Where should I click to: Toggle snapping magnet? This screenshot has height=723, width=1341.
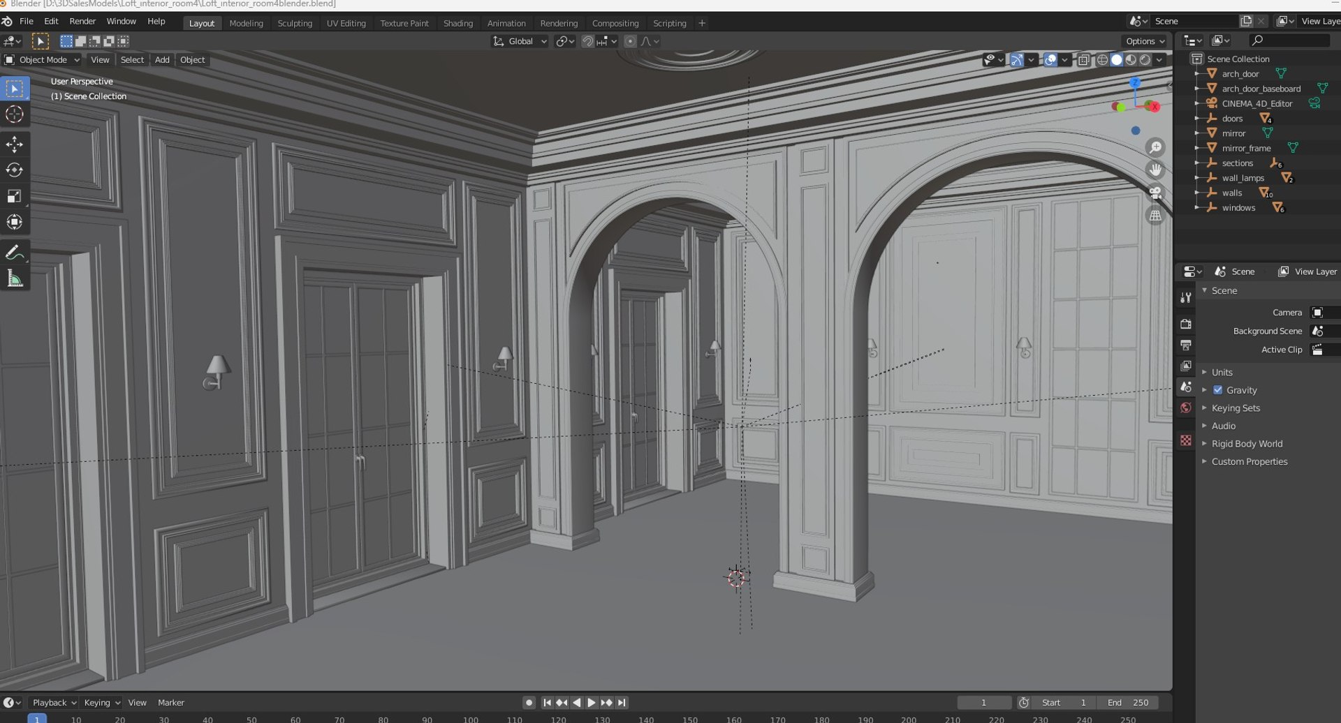(587, 41)
